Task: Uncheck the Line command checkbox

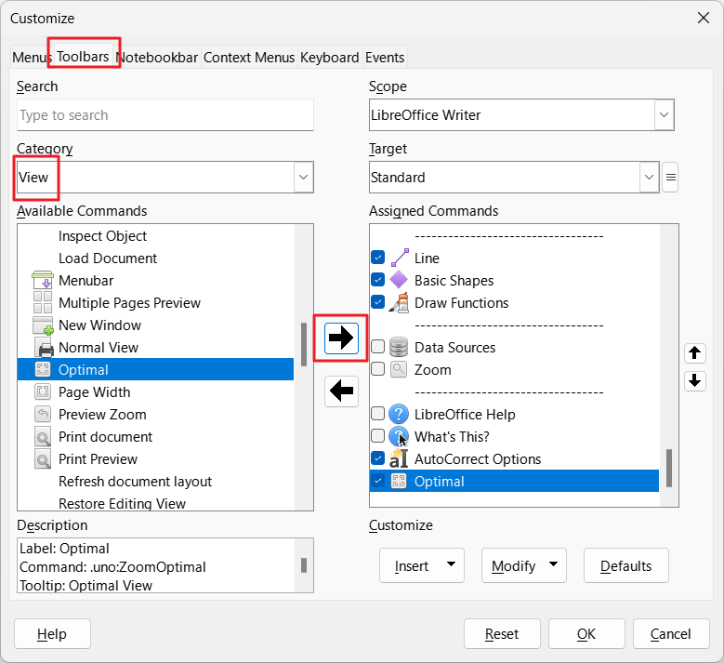Action: 377,258
